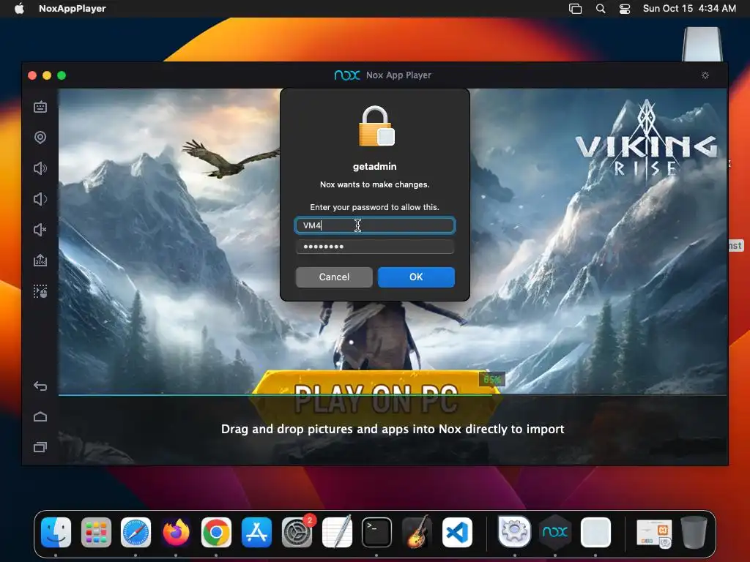The image size is (750, 562).
Task: Open Nox settings gear in title bar
Action: (705, 75)
